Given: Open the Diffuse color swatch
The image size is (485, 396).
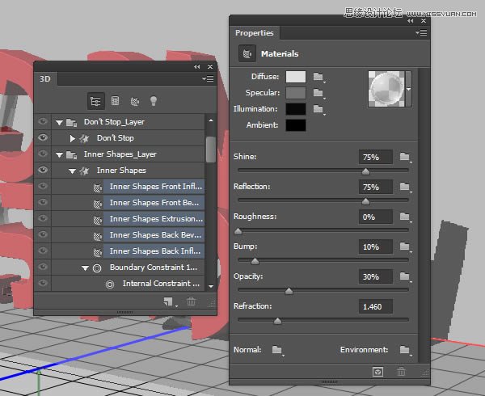Looking at the screenshot, I should (296, 77).
